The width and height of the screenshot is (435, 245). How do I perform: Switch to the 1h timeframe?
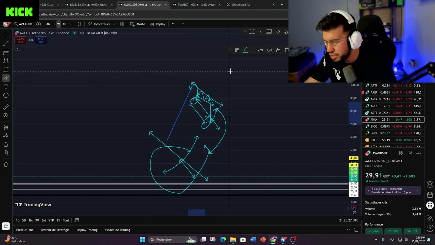click(x=64, y=24)
